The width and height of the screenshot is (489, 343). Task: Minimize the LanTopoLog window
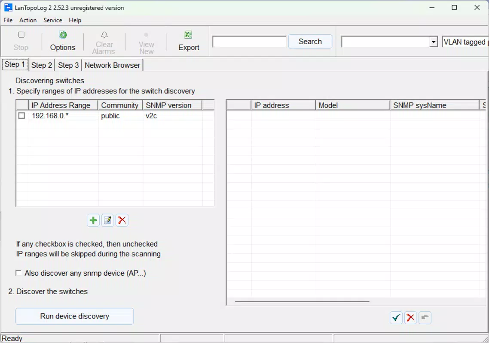(x=432, y=7)
